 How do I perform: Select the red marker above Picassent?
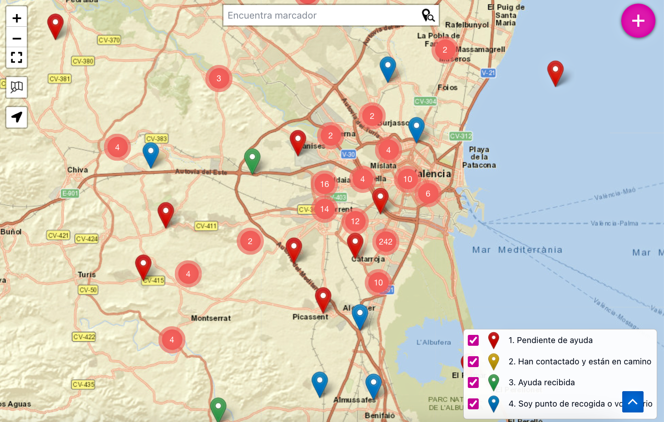pyautogui.click(x=323, y=299)
